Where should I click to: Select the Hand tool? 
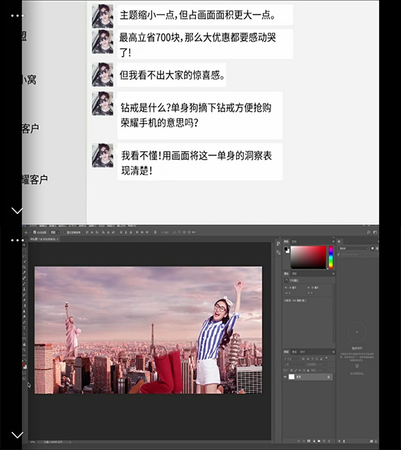(24, 344)
